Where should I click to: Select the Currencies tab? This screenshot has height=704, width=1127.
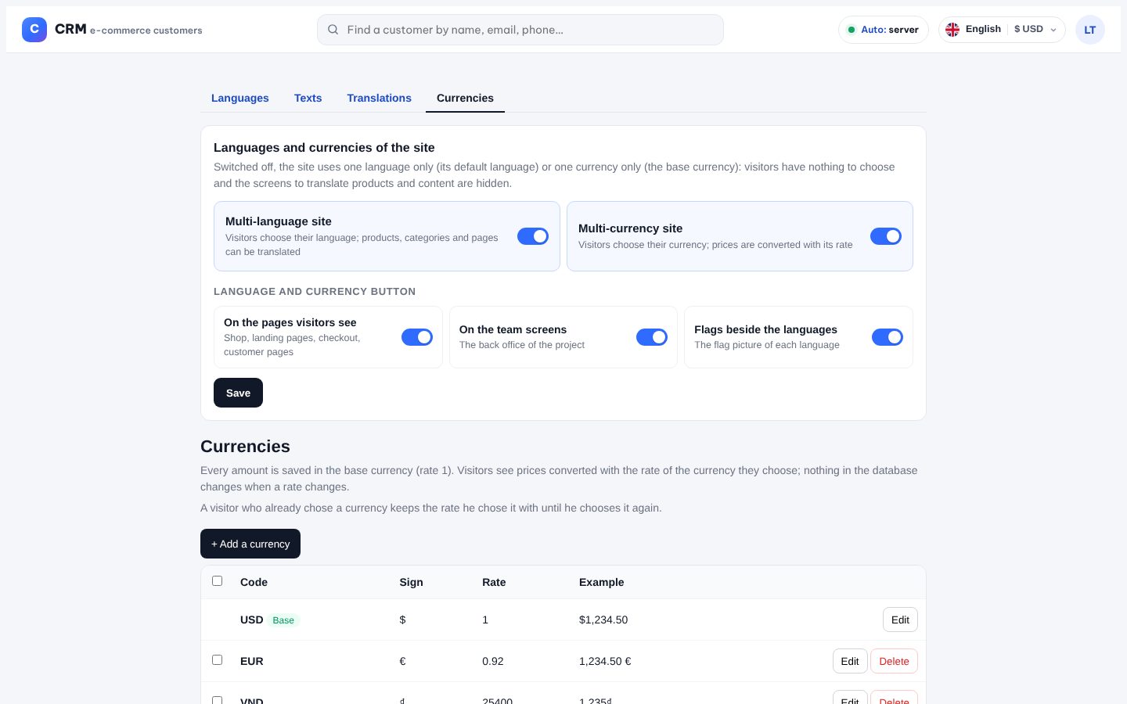coord(465,98)
